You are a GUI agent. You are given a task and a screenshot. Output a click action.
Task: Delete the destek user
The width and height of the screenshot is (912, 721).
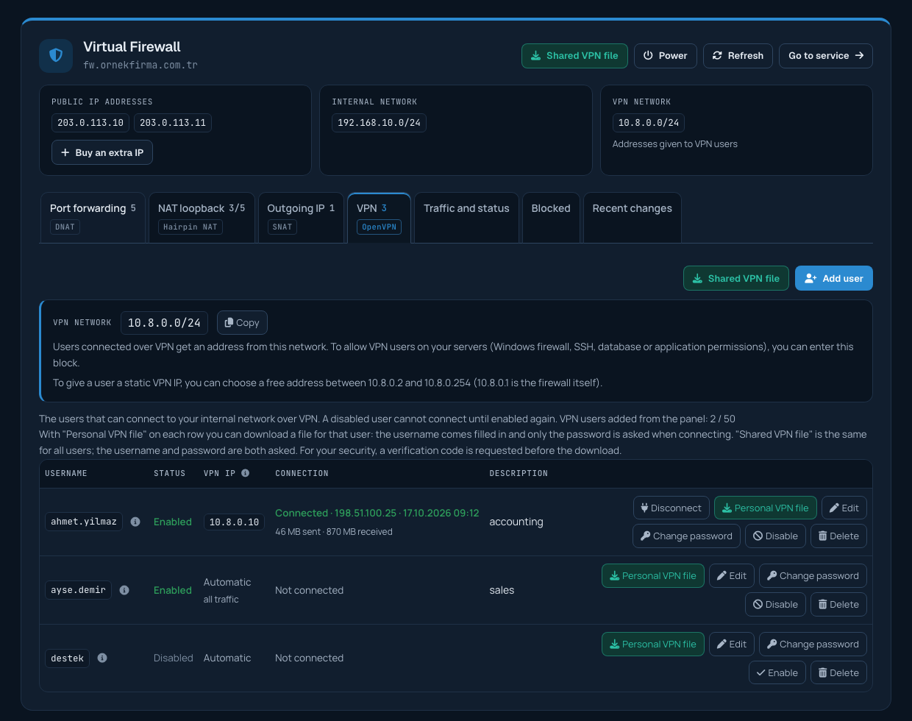(x=838, y=672)
